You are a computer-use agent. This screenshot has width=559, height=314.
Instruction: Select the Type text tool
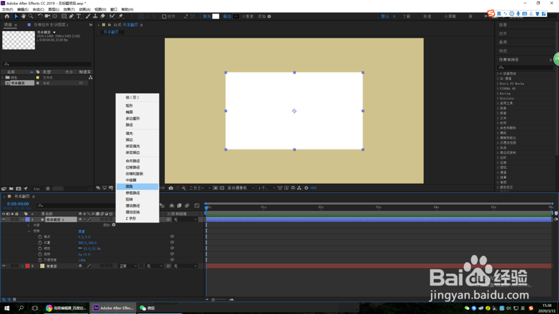(x=79, y=16)
